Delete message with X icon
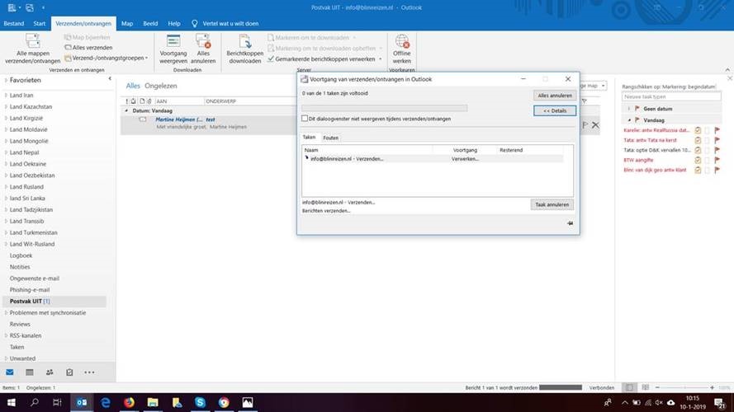The image size is (734, 412). [595, 125]
